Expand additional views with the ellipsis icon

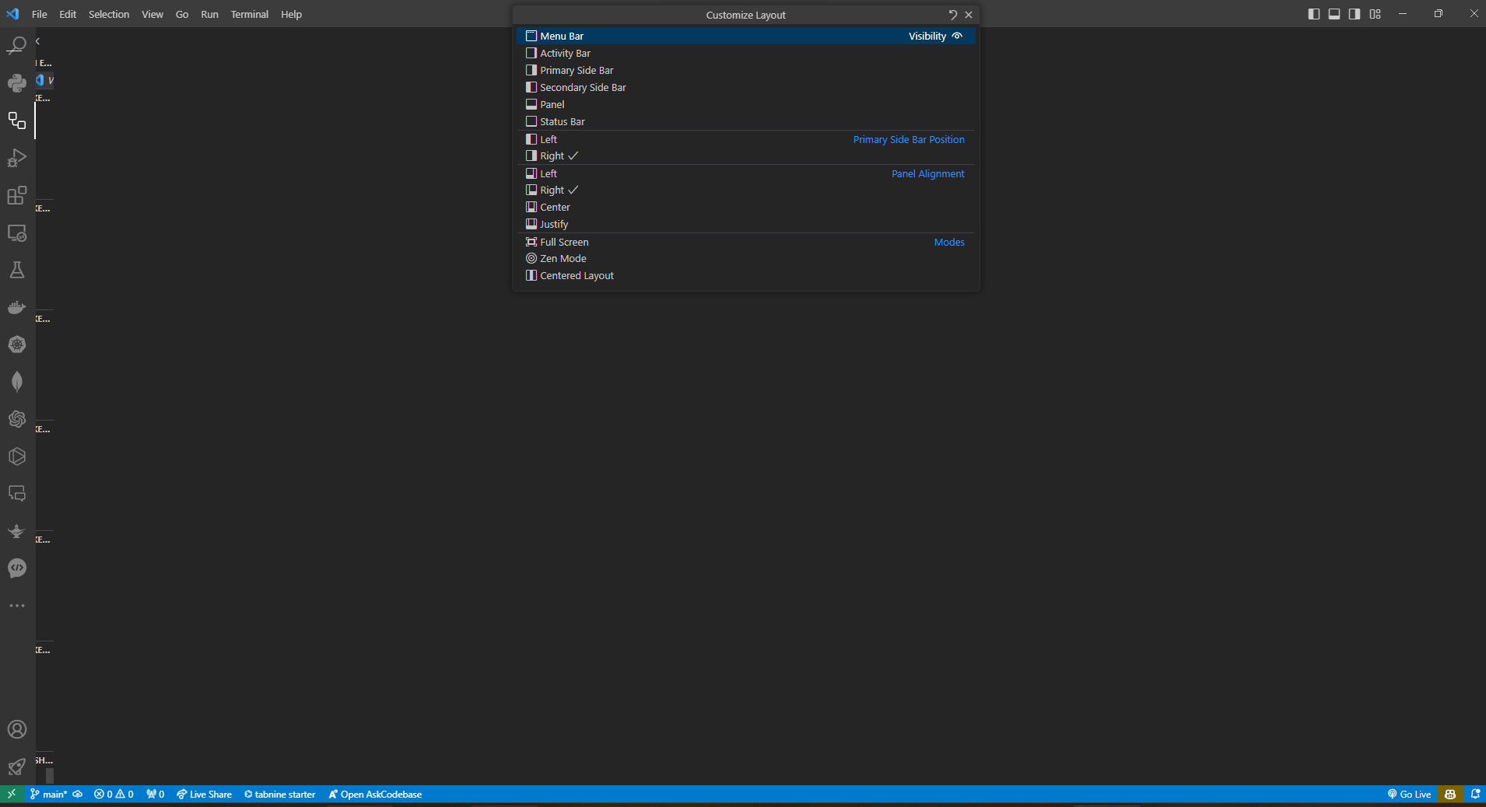click(x=17, y=606)
